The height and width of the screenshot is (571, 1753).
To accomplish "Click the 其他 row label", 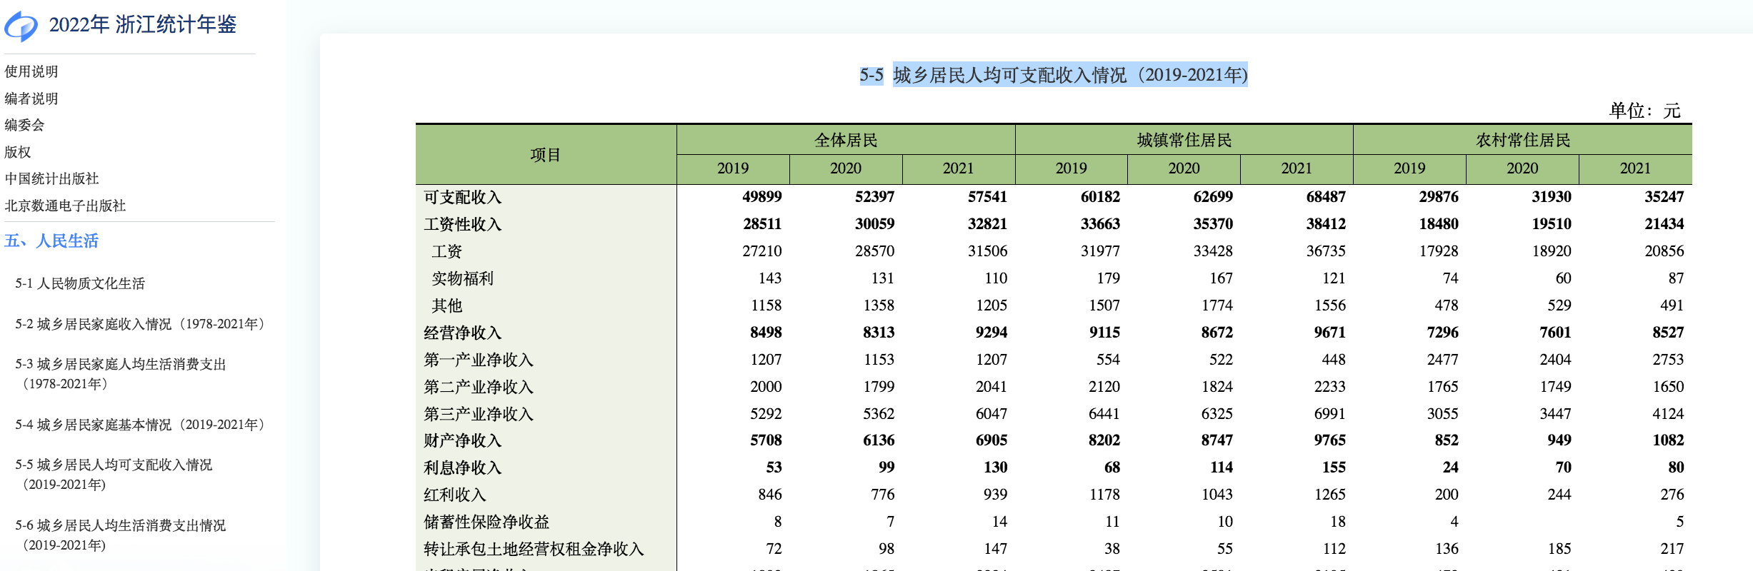I will pos(447,305).
